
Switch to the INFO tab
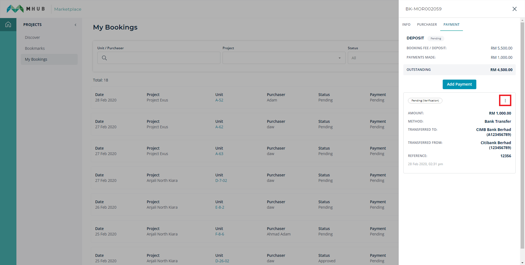(406, 25)
